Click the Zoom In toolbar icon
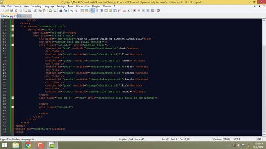Image resolution: width=266 pixels, height=149 pixels. coord(71,10)
